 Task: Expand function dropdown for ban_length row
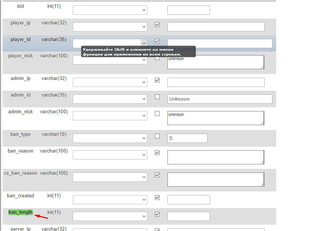coord(110,216)
